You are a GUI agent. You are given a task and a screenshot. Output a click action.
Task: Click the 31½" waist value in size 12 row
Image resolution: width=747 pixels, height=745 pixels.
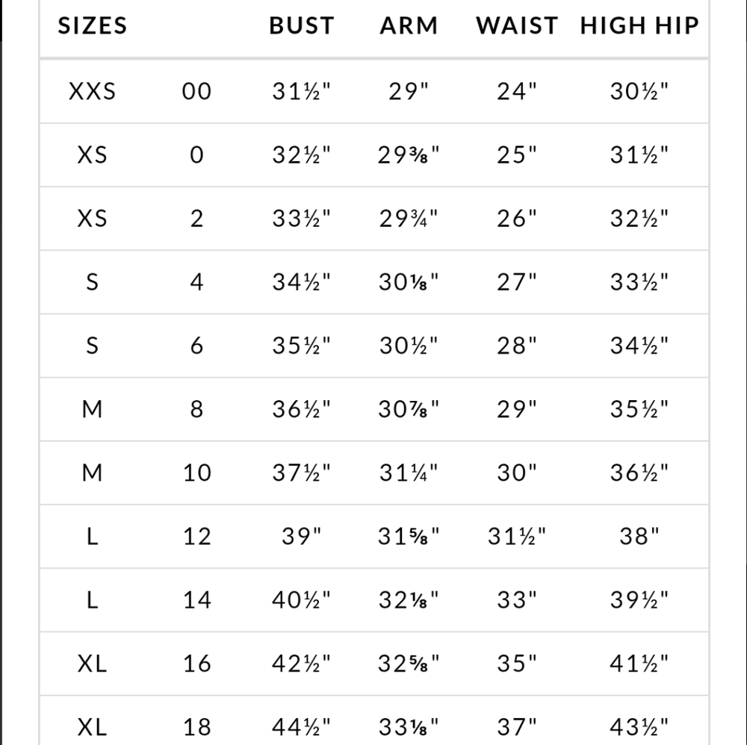[x=517, y=536]
